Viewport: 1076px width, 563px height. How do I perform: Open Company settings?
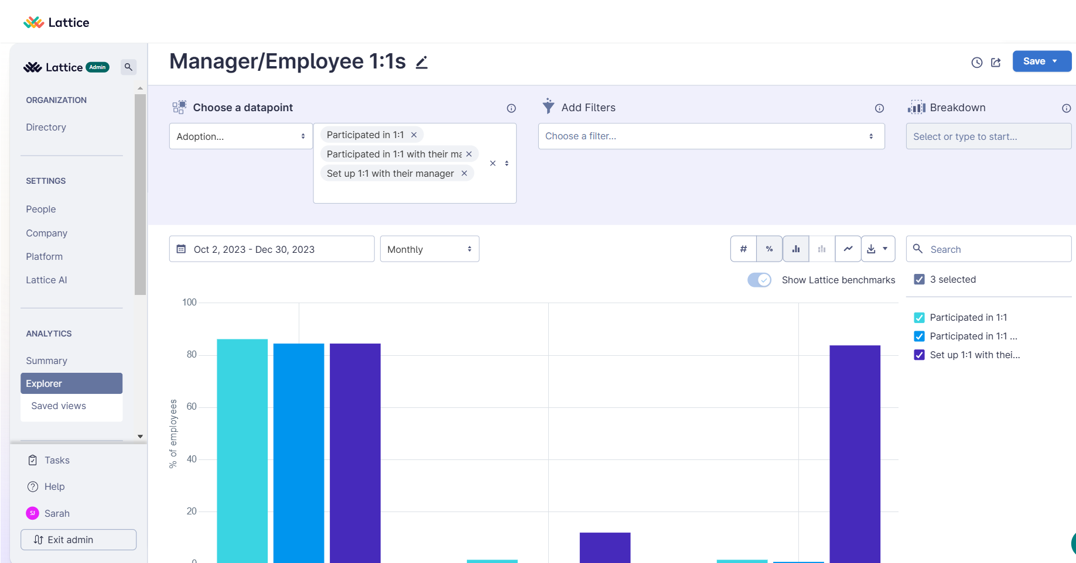[46, 233]
